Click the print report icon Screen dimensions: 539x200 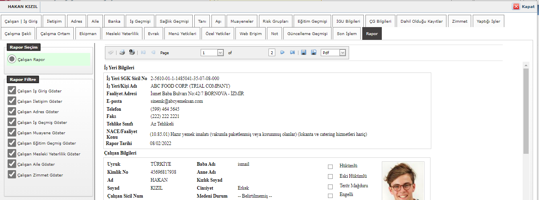(122, 53)
